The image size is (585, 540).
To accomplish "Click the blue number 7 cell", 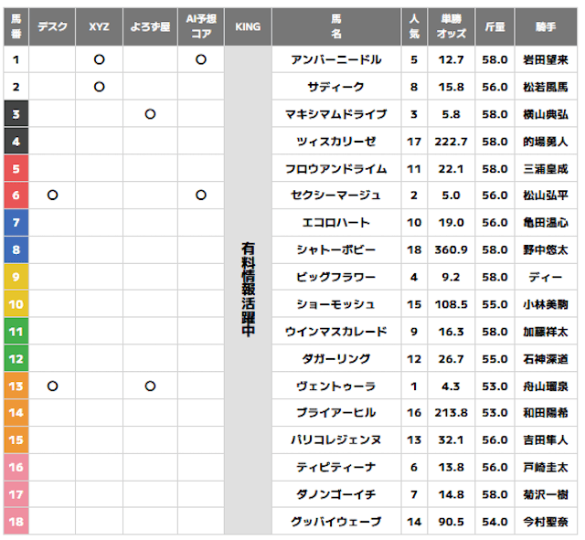I will click(x=16, y=223).
